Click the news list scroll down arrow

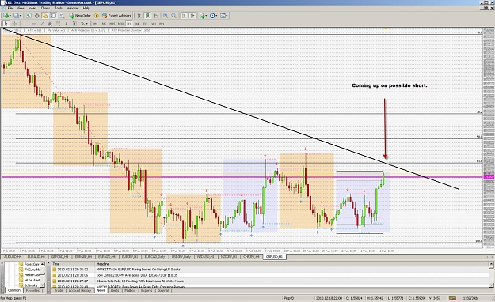click(491, 285)
